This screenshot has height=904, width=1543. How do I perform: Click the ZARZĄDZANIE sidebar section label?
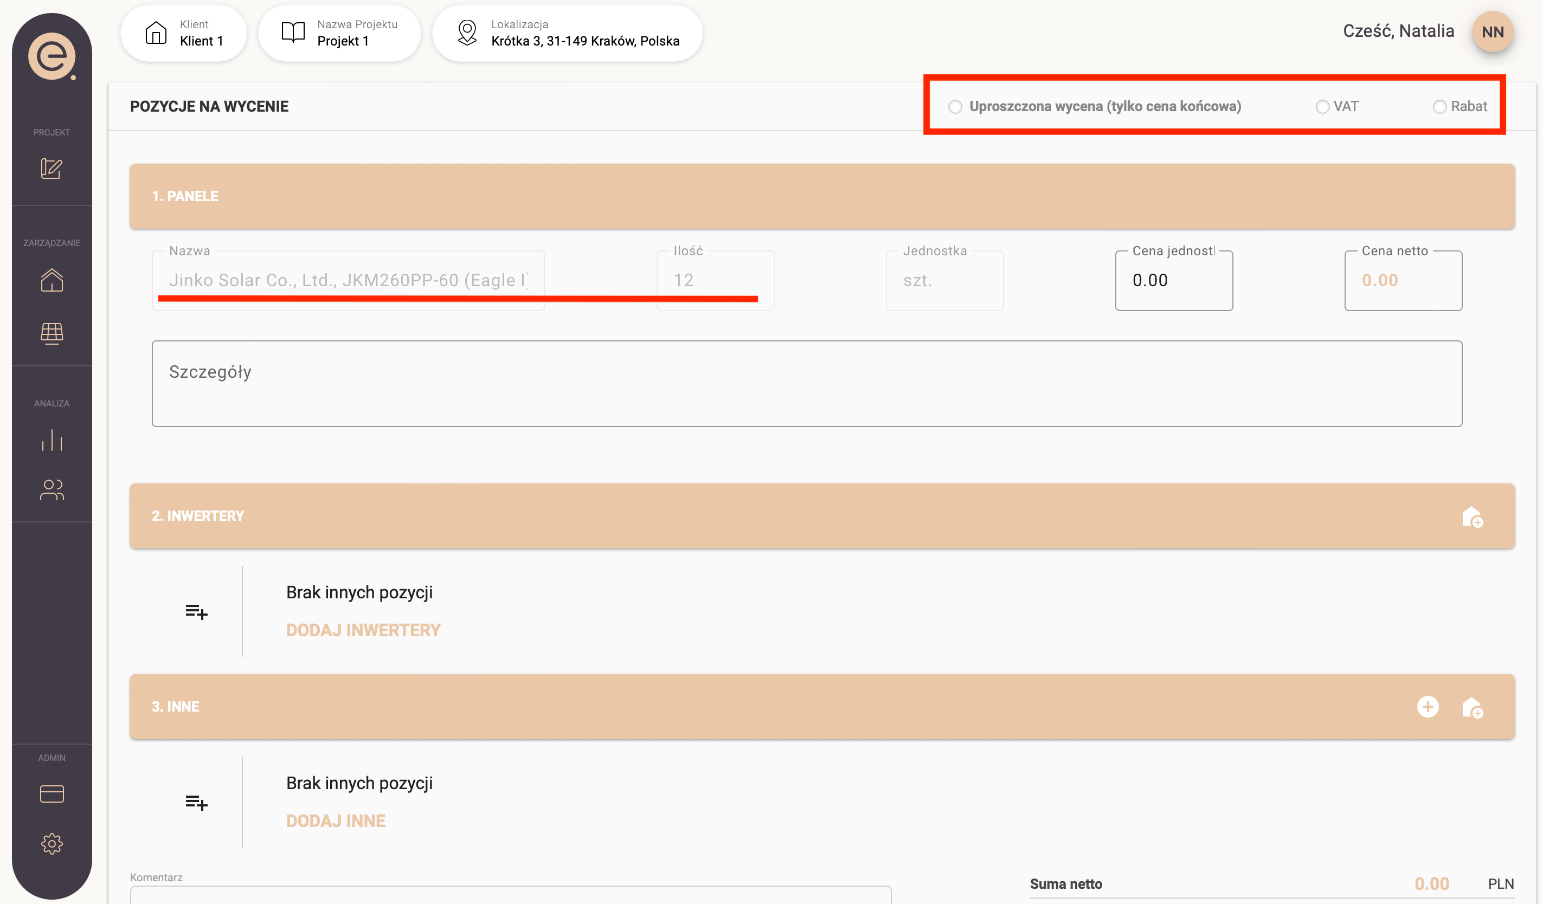coord(52,243)
